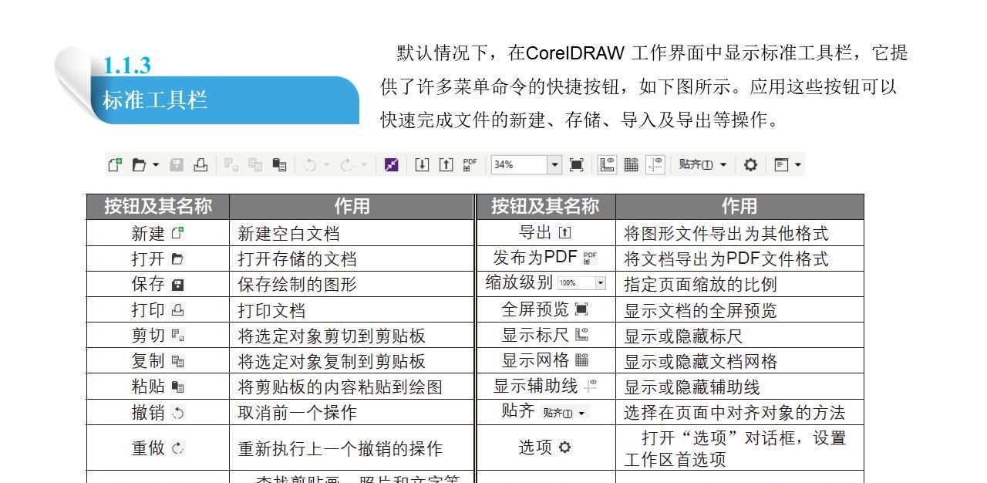Viewport: 987px width, 483px height.
Task: Click the ruler icon beside 显示标尺 in the table
Action: point(582,336)
